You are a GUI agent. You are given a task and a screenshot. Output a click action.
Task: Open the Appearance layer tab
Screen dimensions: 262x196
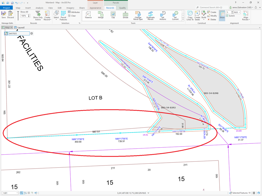(95, 8)
